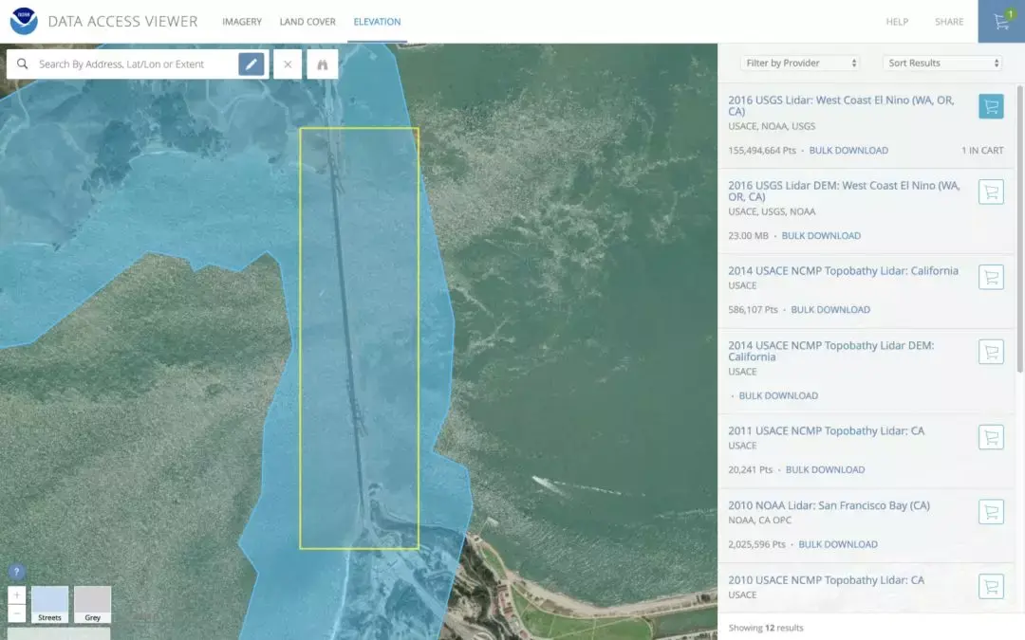Add 2014 USACE NCMP Topobathy Lidar to cart
1025x640 pixels.
pyautogui.click(x=991, y=276)
